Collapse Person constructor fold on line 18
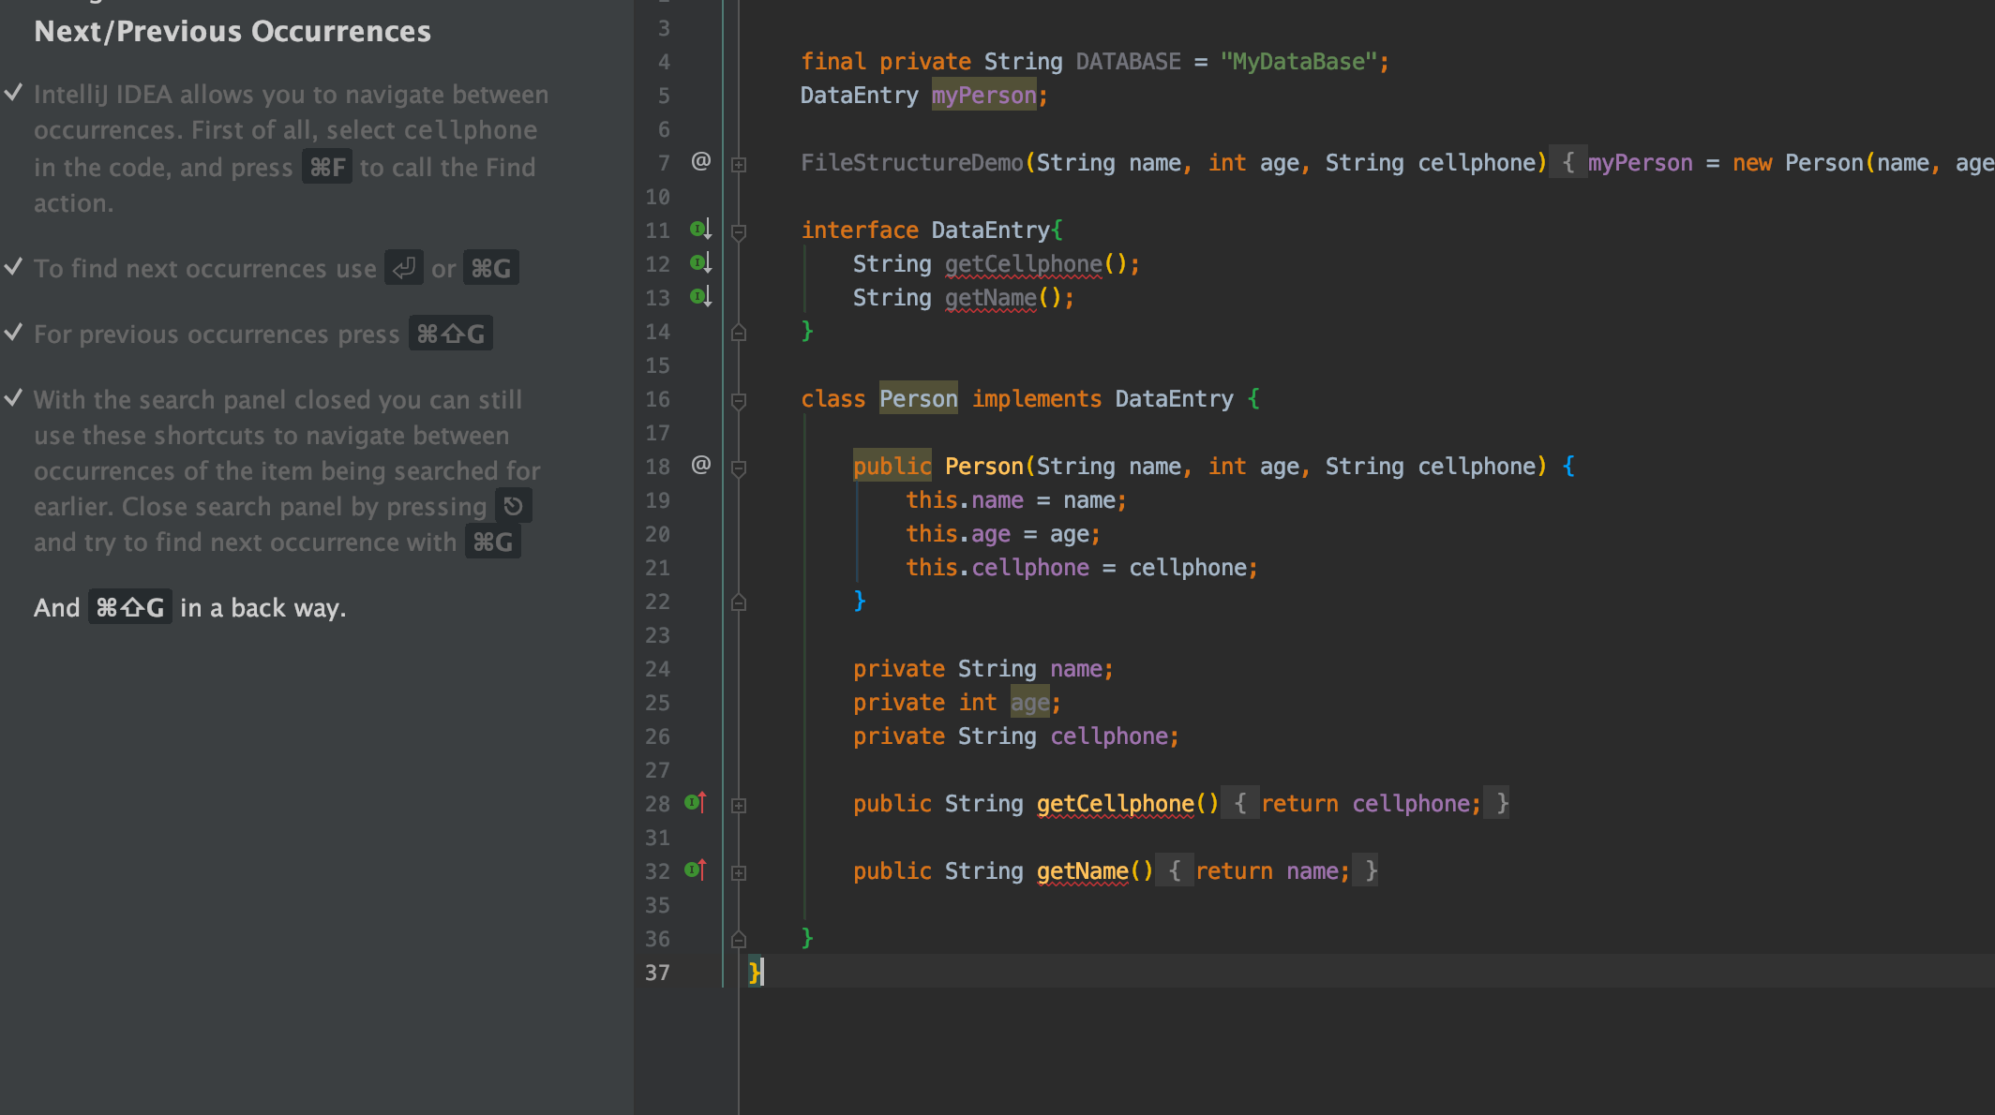The image size is (1995, 1115). [x=739, y=468]
